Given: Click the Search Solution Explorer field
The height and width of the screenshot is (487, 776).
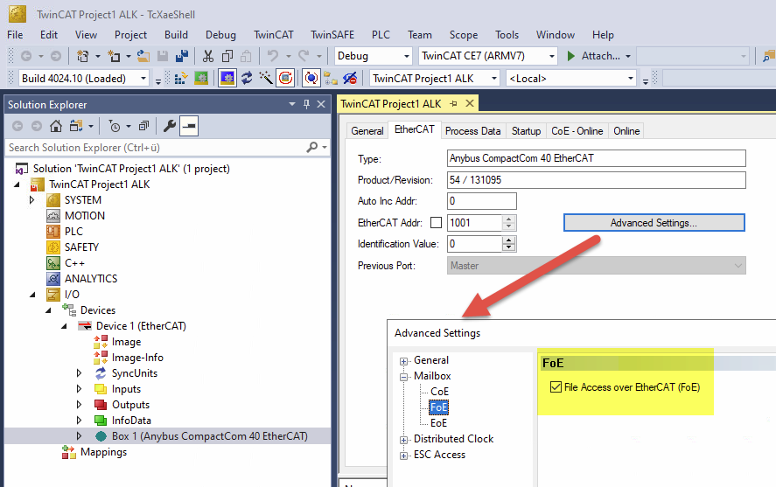Looking at the screenshot, I should 156,148.
